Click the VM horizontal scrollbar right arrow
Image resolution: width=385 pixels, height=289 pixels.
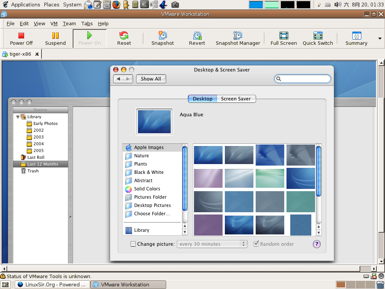tap(374, 269)
